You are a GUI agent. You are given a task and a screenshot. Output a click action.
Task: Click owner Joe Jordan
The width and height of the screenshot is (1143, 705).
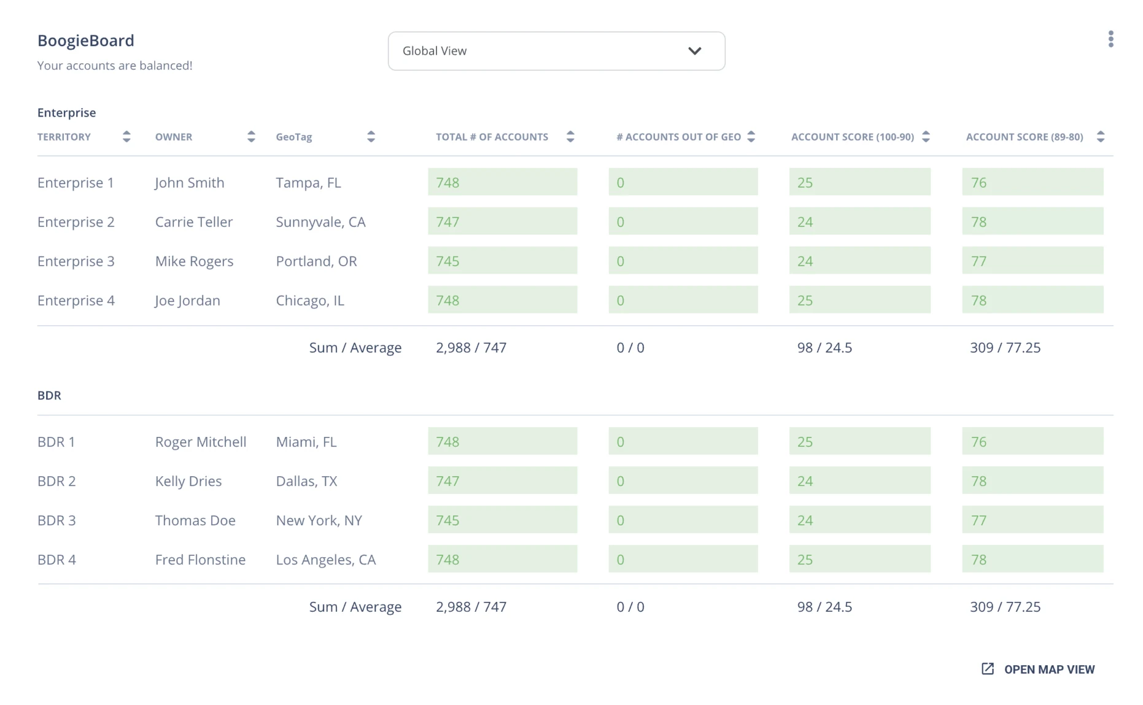tap(187, 300)
